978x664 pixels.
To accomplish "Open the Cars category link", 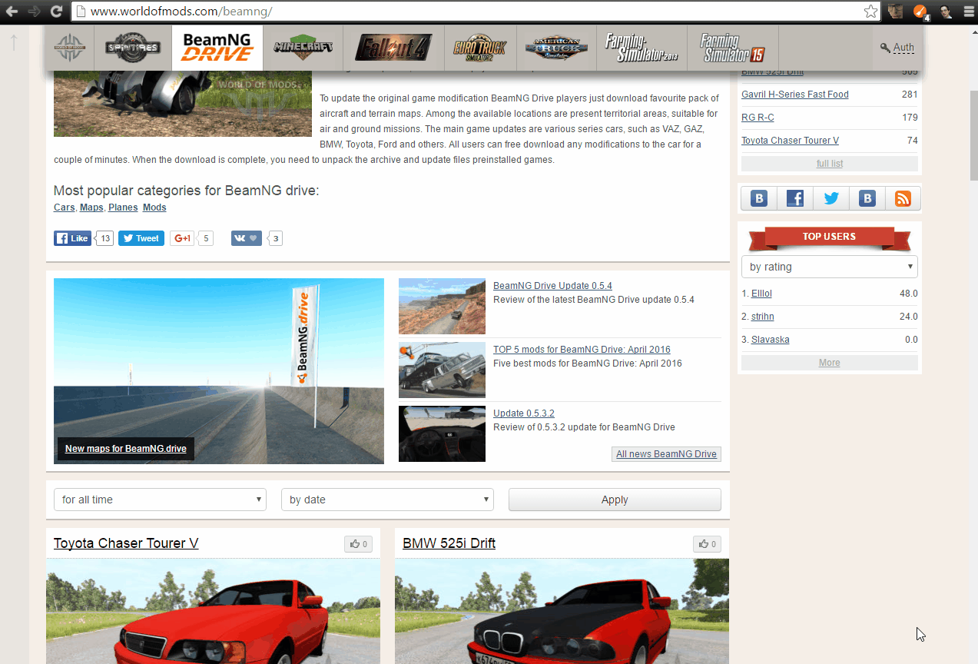I will click(64, 207).
